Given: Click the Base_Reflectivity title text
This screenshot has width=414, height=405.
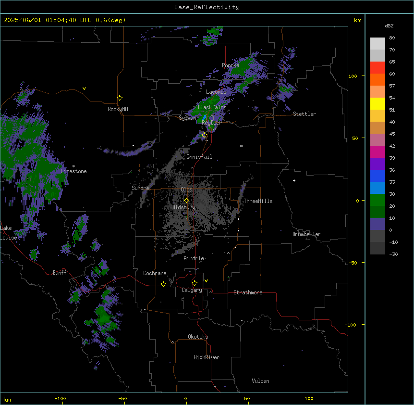Looking at the screenshot, I should [207, 7].
